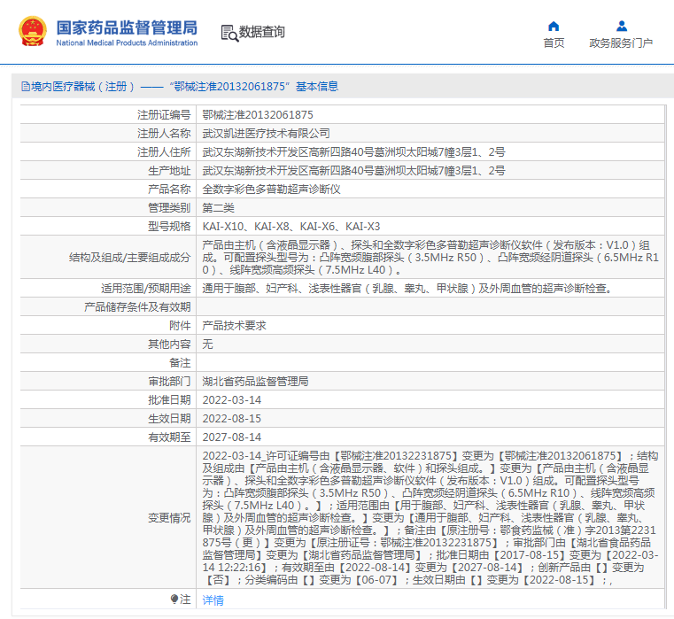Open the 详情 link at the bottom
The height and width of the screenshot is (619, 674).
[213, 600]
